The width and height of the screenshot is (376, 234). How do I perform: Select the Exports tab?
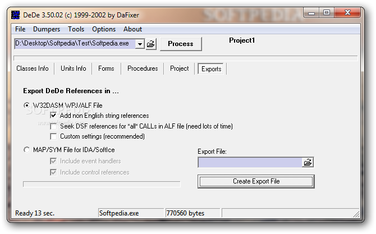tap(211, 69)
